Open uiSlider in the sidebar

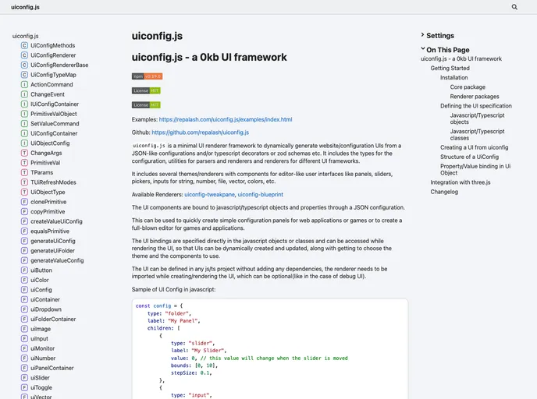[40, 378]
